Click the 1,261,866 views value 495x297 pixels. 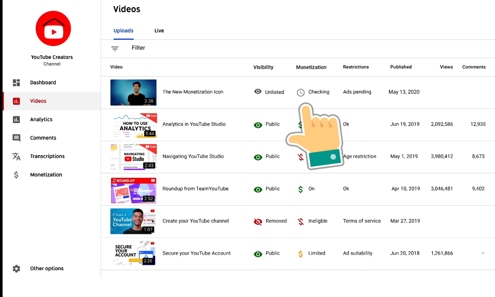(442, 253)
